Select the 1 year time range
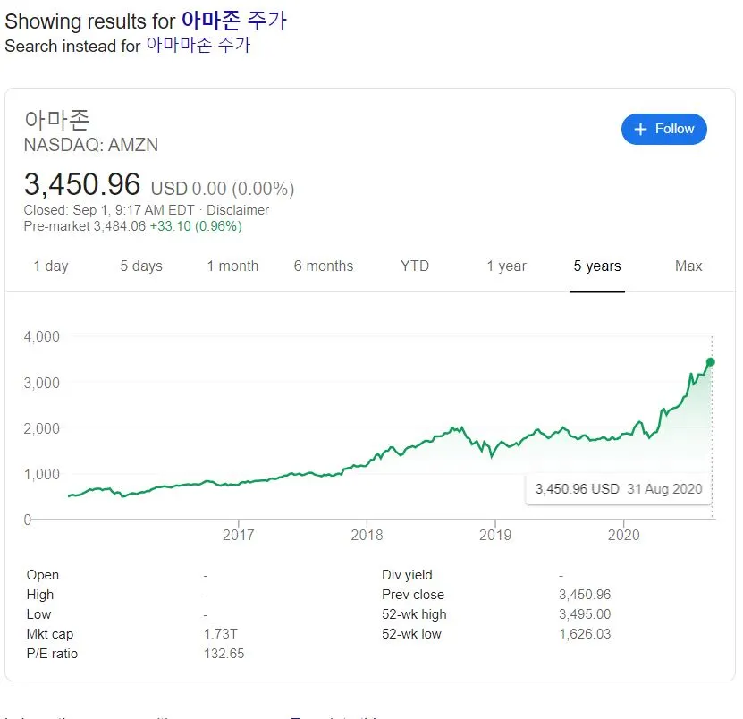This screenshot has width=743, height=719. tap(506, 266)
